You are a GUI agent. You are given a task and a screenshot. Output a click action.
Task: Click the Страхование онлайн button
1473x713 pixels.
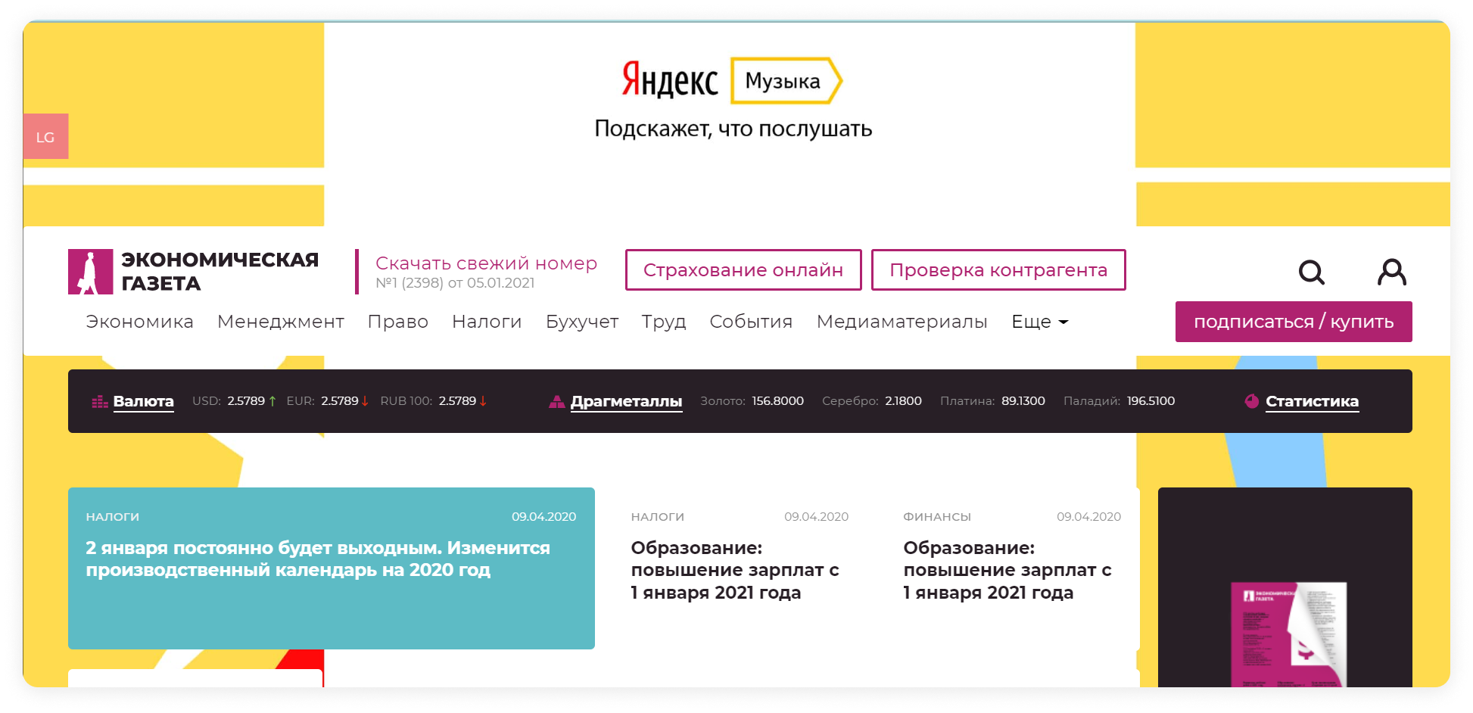[743, 270]
